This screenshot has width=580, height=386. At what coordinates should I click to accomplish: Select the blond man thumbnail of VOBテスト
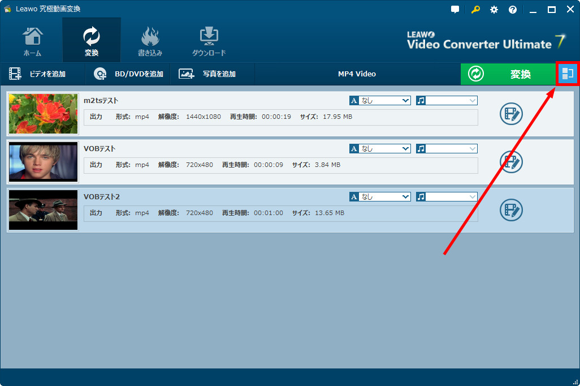tap(44, 162)
